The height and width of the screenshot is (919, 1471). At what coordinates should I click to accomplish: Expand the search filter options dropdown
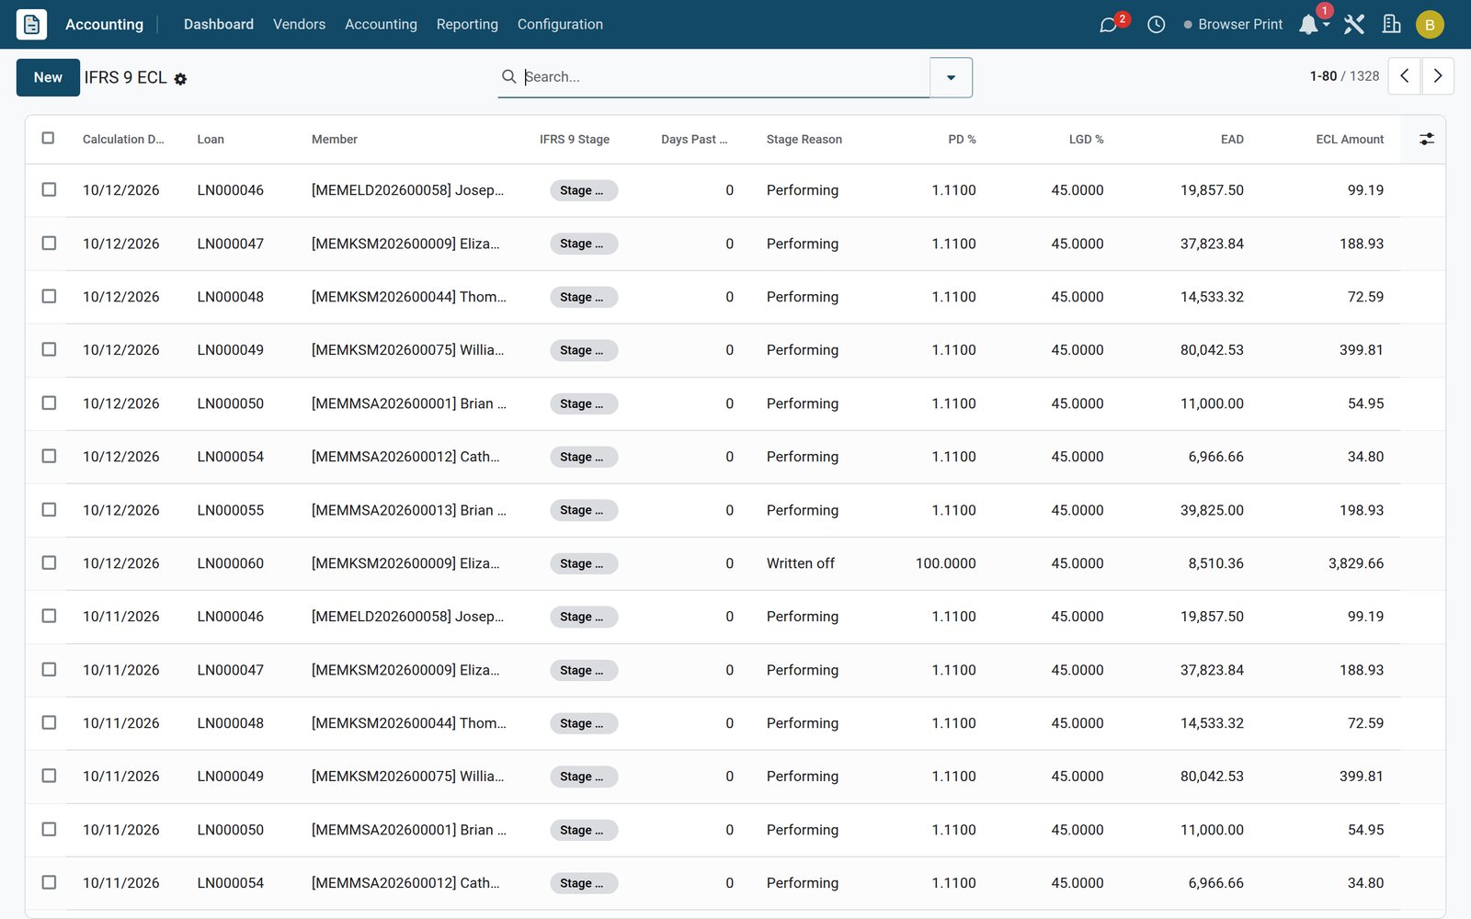(x=951, y=77)
